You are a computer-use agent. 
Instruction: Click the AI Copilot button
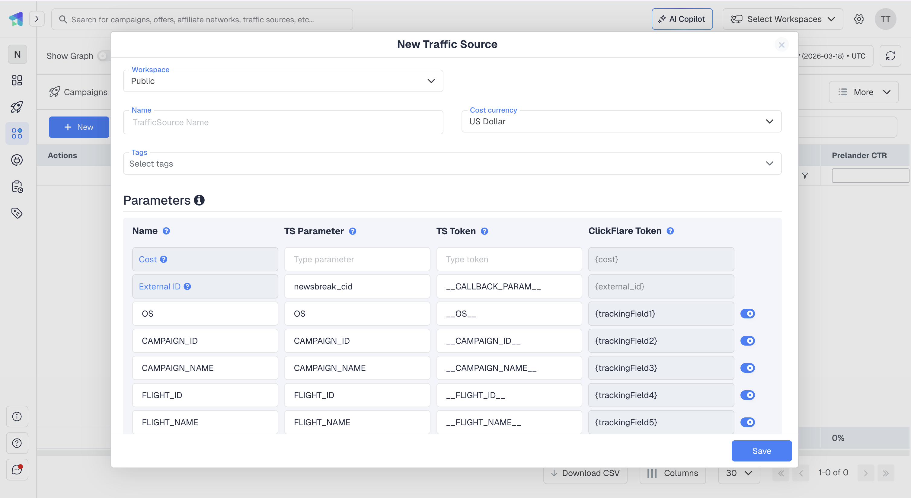[x=682, y=19]
